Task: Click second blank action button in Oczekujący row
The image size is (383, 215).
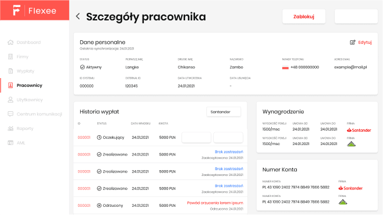Action: 228,138
